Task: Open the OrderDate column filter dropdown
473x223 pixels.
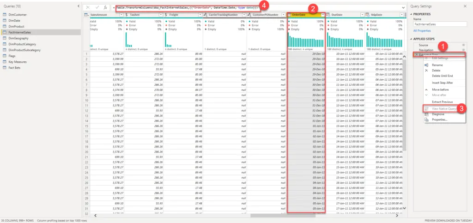Action: click(322, 15)
